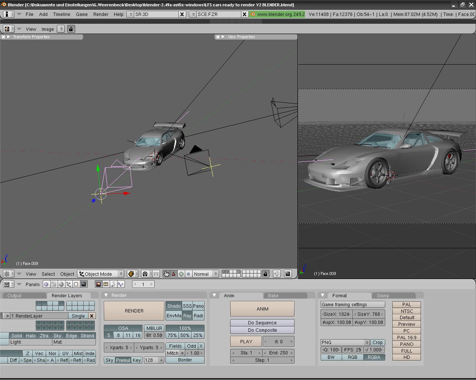Select the Sound block buttons icon
The width and height of the screenshot is (476, 380).
click(x=121, y=284)
